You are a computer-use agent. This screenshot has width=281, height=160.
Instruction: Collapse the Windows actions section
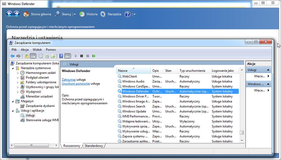[x=268, y=84]
